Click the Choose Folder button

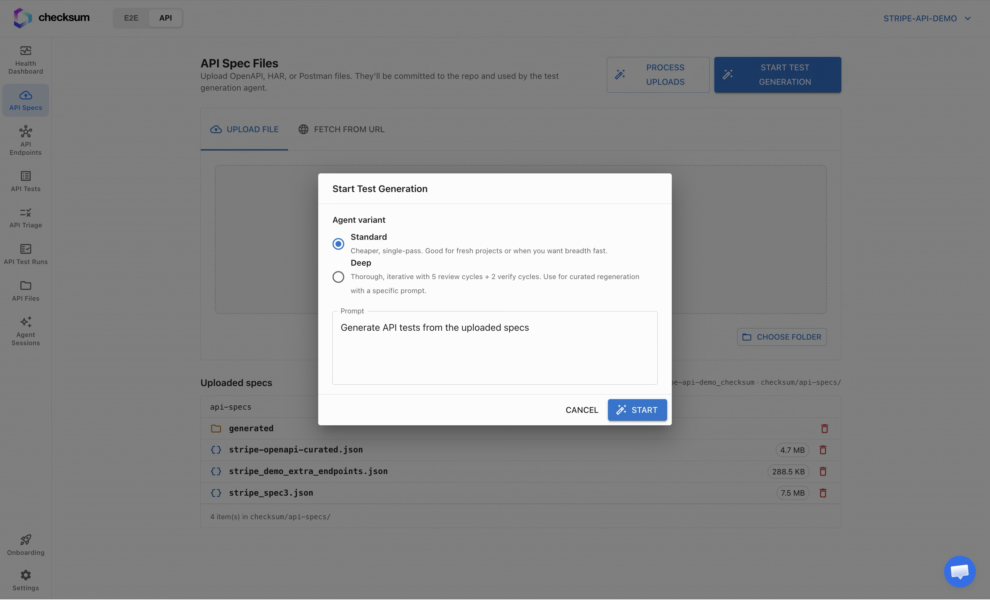(782, 337)
